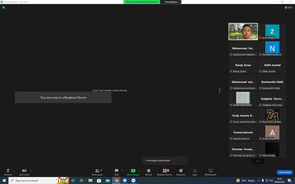Image resolution: width=295 pixels, height=184 pixels.
Task: Open the Participants panel
Action: point(97,172)
